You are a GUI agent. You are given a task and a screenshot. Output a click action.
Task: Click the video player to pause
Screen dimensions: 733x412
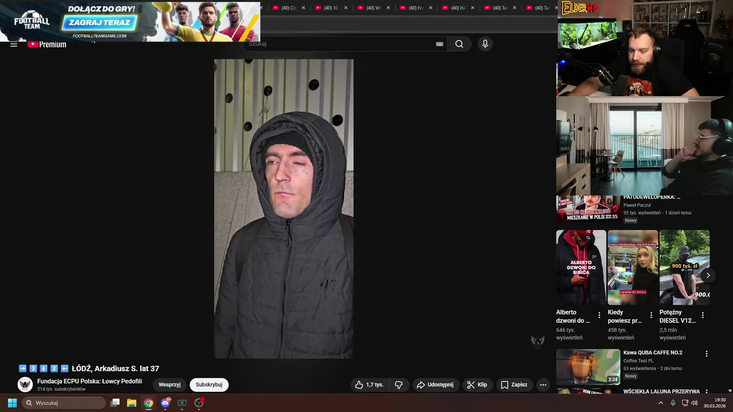(x=283, y=209)
